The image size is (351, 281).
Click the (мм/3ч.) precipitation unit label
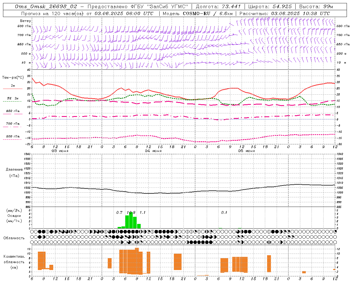pos(14,210)
